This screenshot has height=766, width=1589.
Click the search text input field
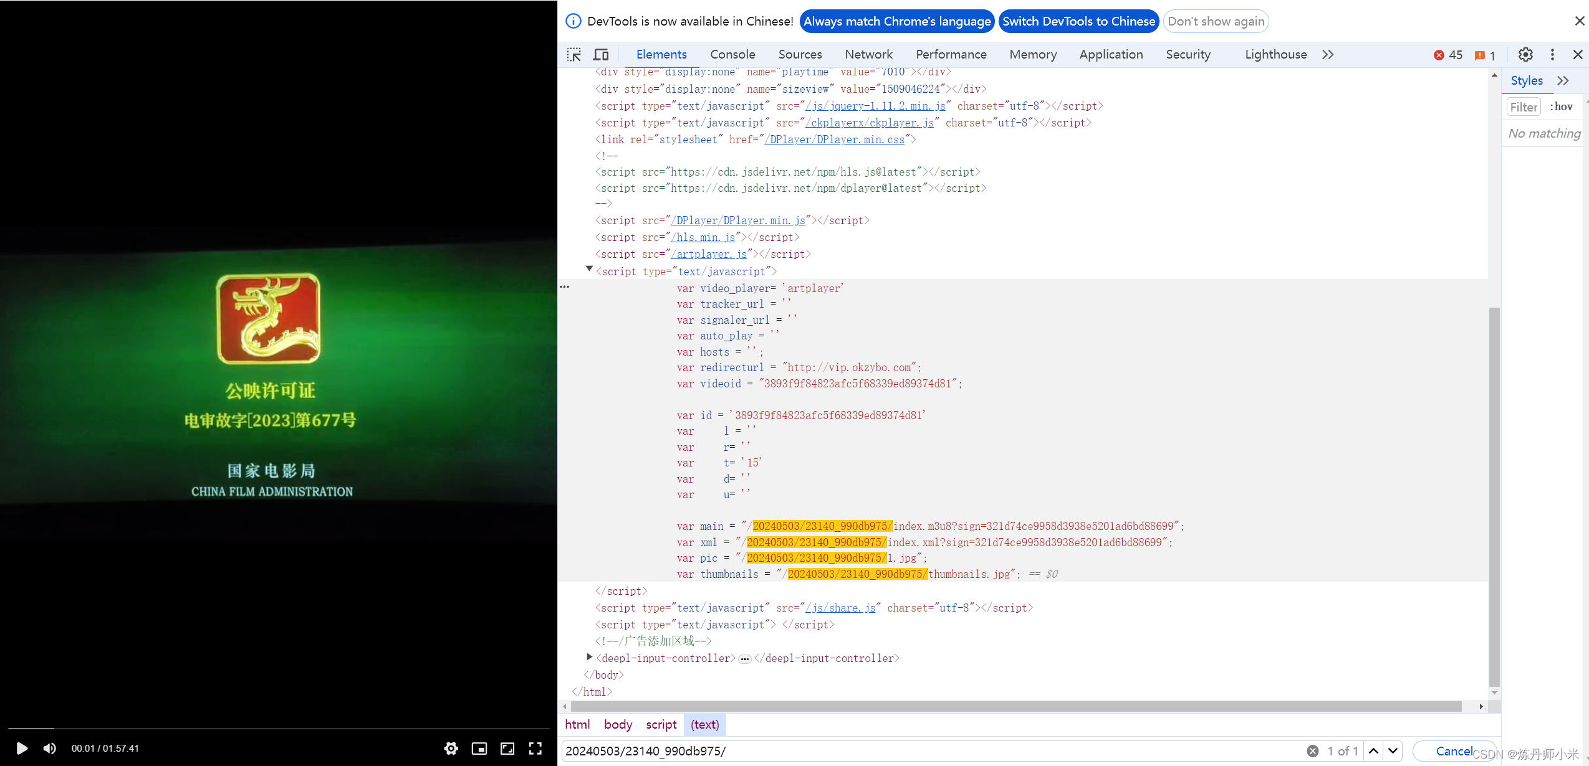pos(932,751)
